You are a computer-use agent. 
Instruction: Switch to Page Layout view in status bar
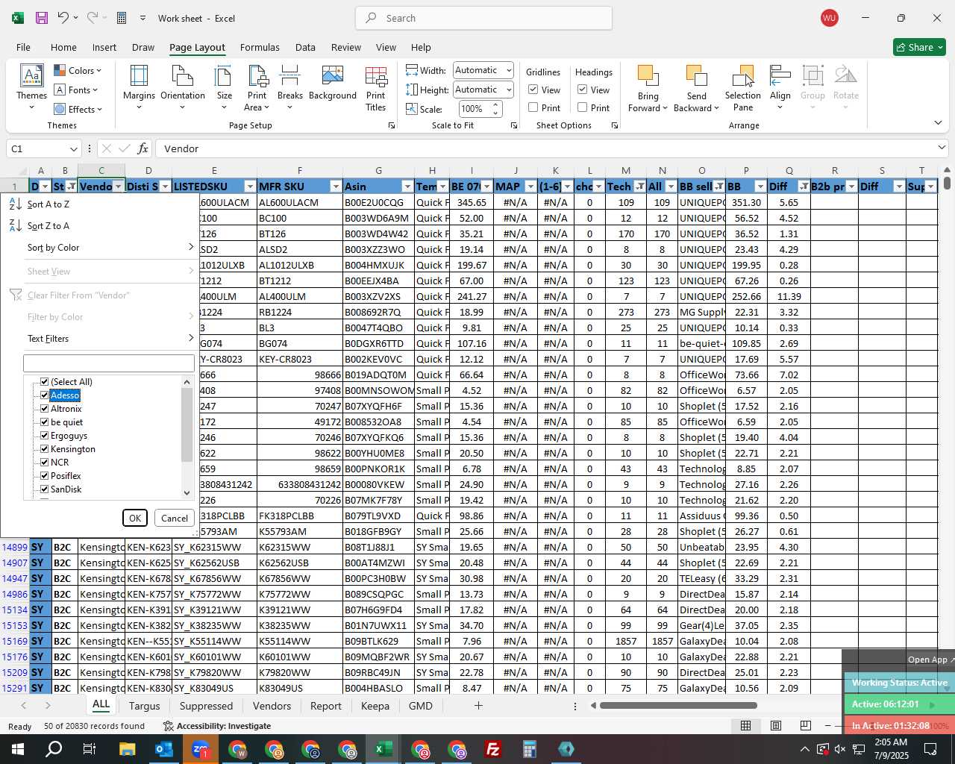point(776,725)
